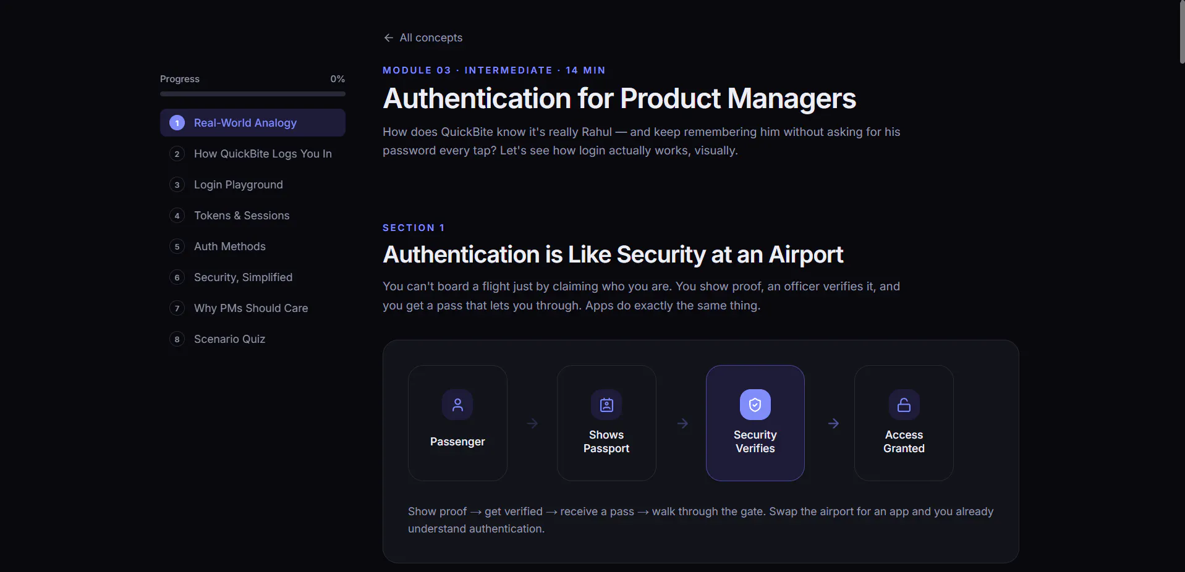Open Why PMs Should Care

coord(252,308)
